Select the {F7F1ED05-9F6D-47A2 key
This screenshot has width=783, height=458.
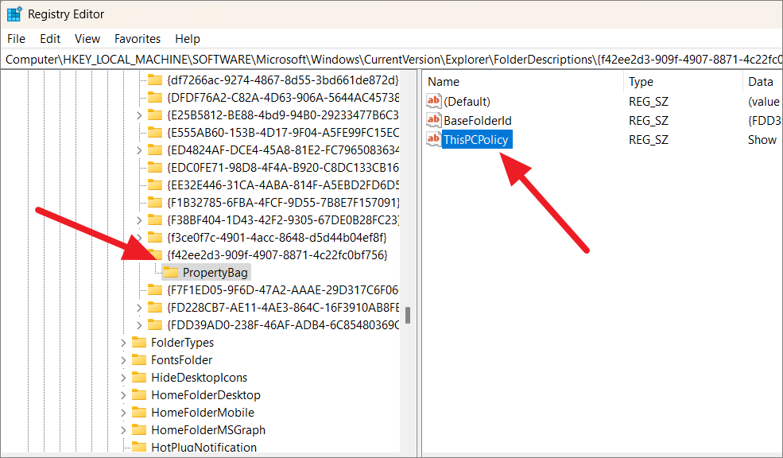coord(283,289)
